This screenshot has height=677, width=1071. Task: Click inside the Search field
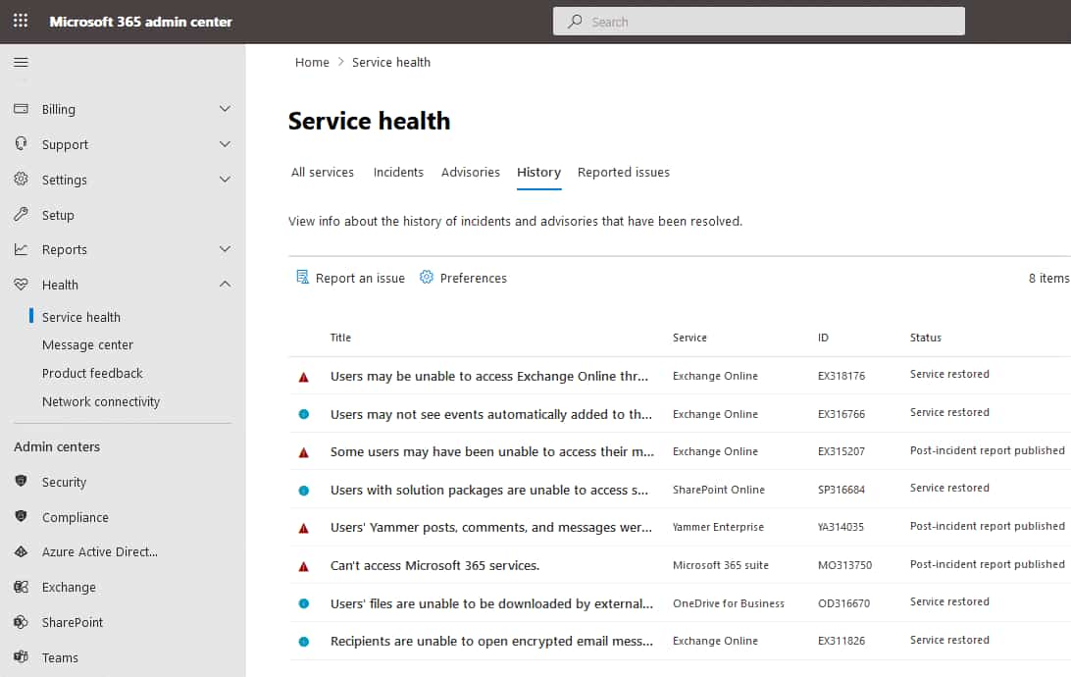click(758, 21)
